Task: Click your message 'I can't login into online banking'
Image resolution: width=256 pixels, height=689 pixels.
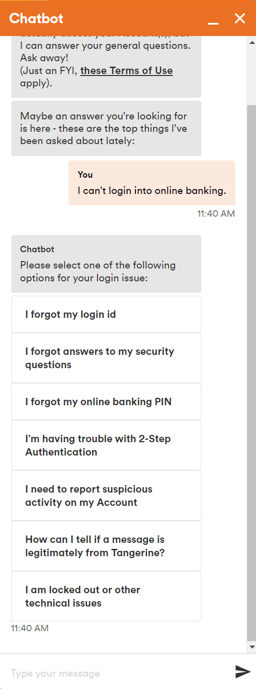Action: click(152, 183)
